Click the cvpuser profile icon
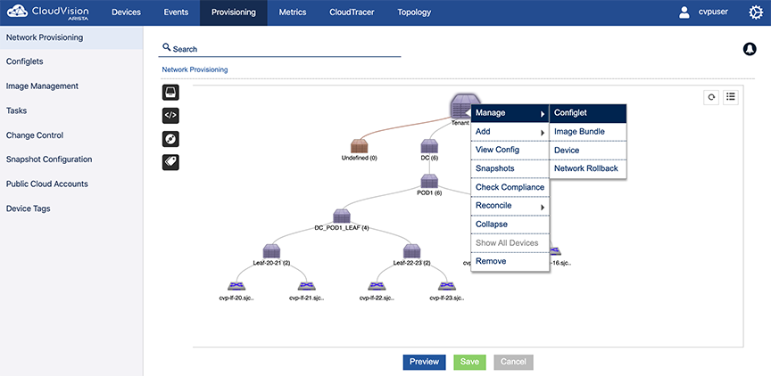 pos(684,12)
